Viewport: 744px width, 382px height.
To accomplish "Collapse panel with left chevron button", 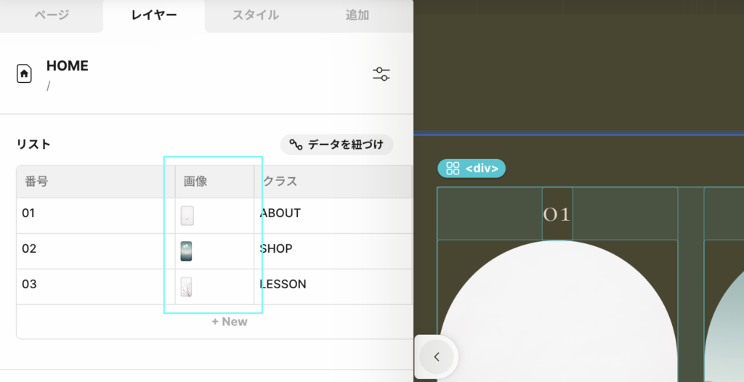I will pos(437,357).
